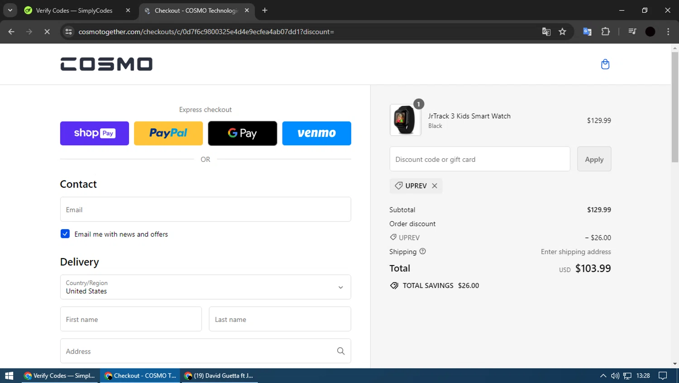Image resolution: width=679 pixels, height=383 pixels.
Task: Click the COSMO logo
Action: point(106,64)
